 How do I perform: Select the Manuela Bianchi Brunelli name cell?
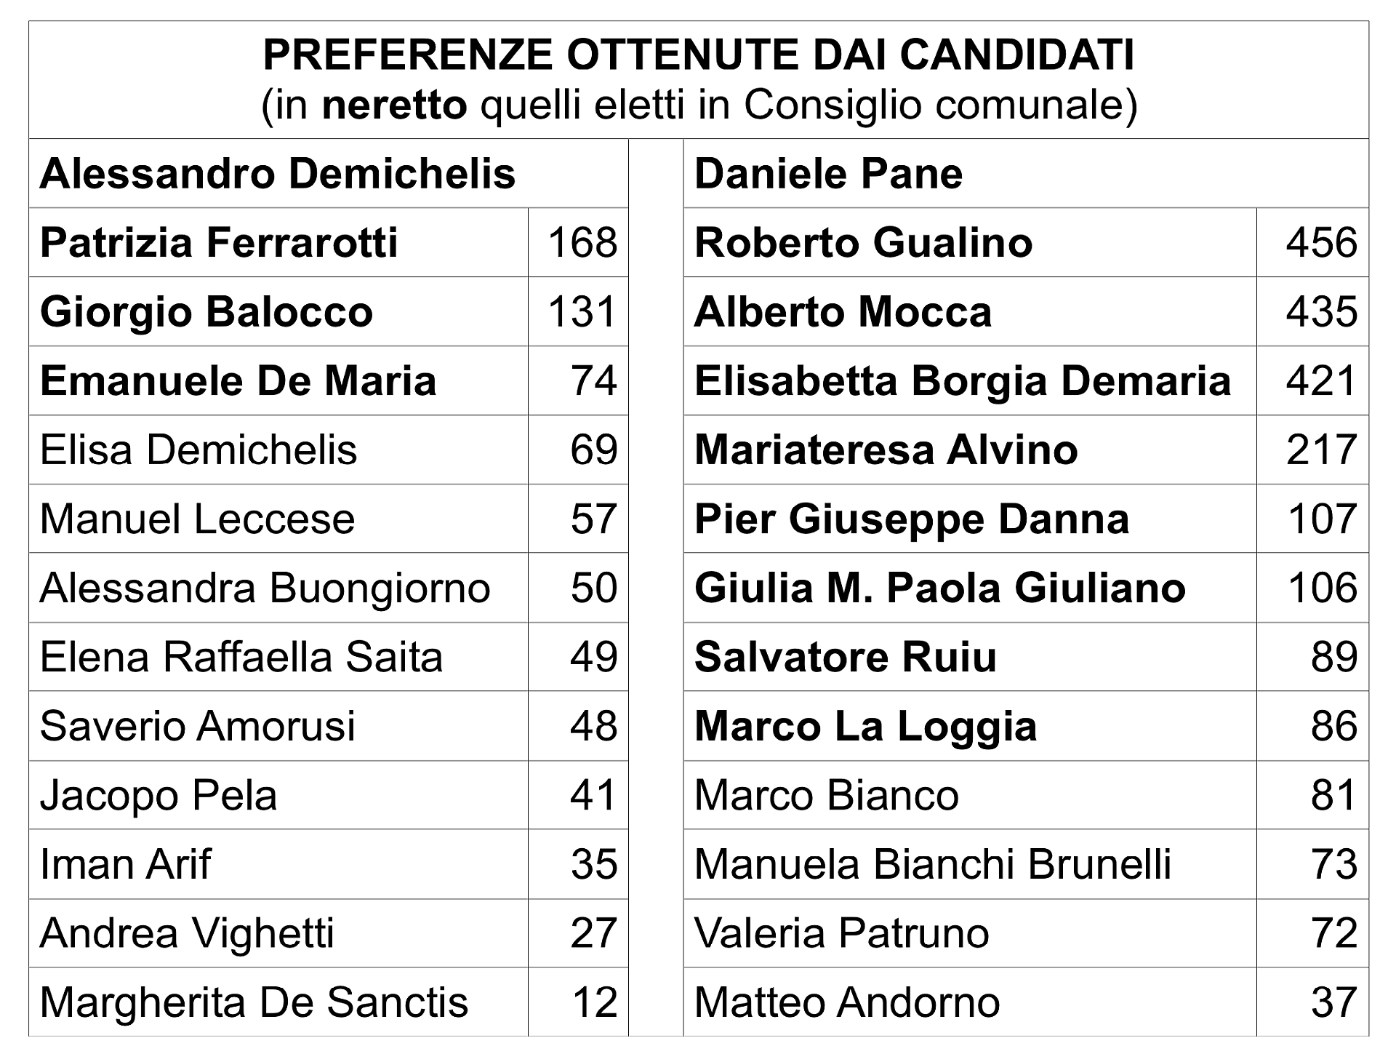[970, 864]
